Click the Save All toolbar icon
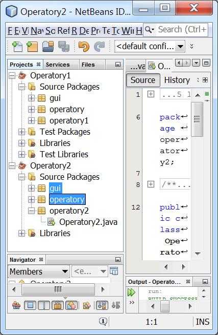Image resolution: width=218 pixels, height=335 pixels. tap(64, 47)
